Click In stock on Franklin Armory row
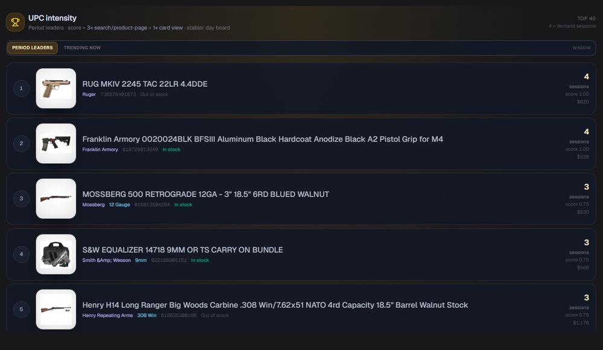The width and height of the screenshot is (603, 350). click(171, 149)
